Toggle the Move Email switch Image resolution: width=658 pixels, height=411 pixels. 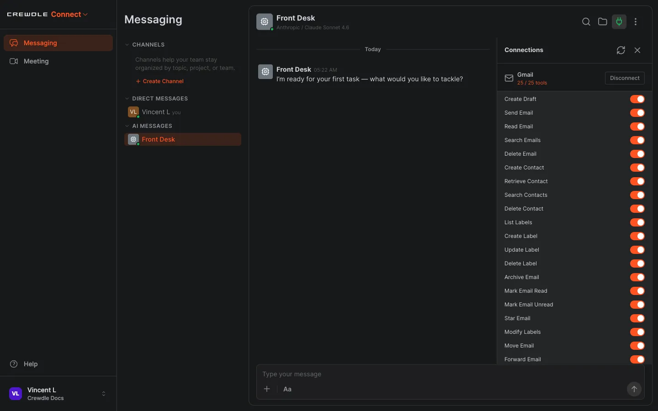click(637, 346)
